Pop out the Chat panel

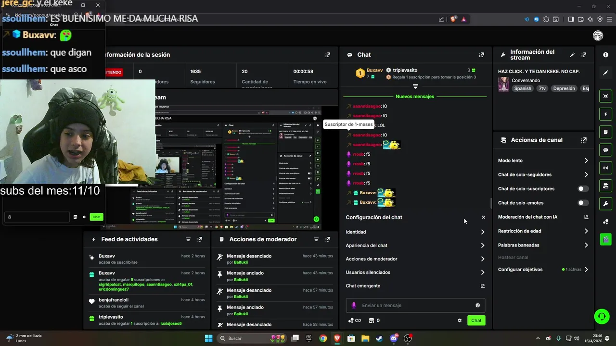click(x=481, y=55)
